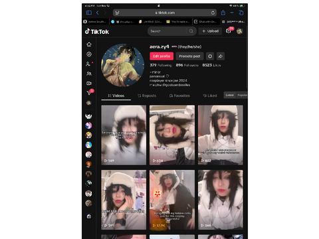This screenshot has height=239, width=319.
Task: Click the Promote post button
Action: point(189,56)
